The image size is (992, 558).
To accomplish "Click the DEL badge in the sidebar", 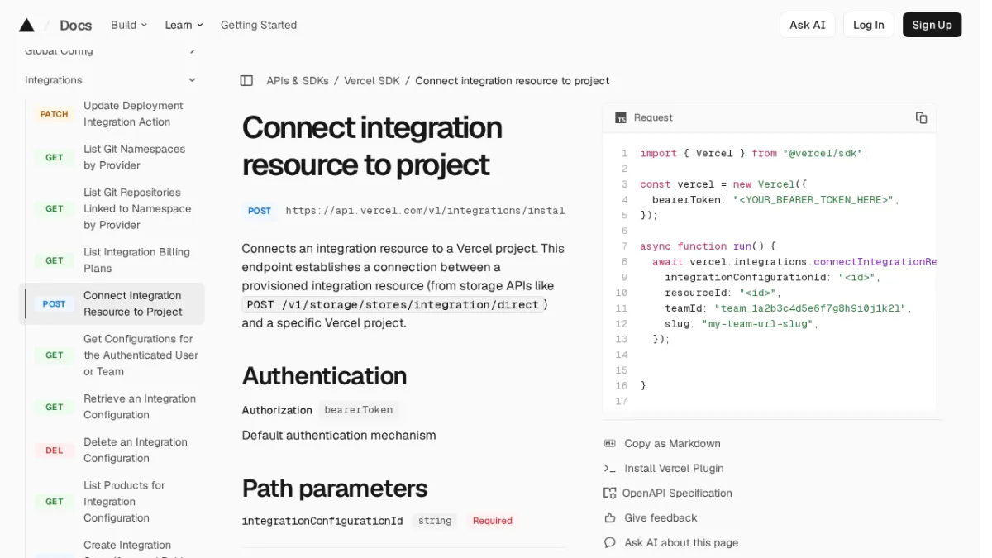I will coord(55,451).
